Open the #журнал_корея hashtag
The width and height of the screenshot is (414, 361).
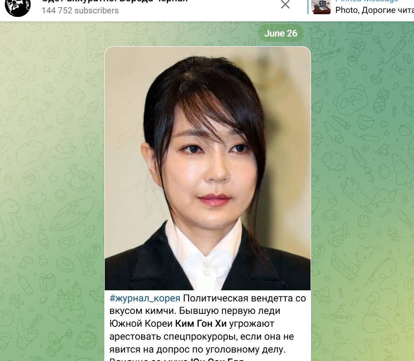(x=145, y=298)
